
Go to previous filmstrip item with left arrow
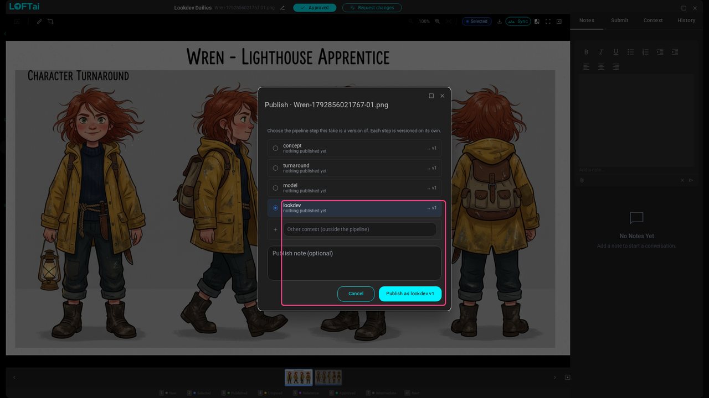coord(14,378)
